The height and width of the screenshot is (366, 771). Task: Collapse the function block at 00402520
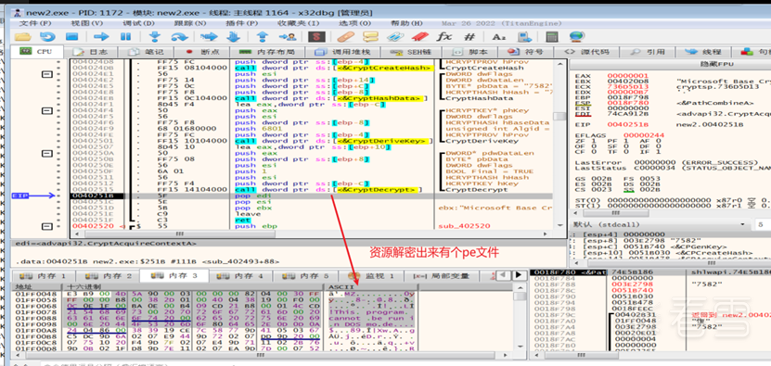47,226
